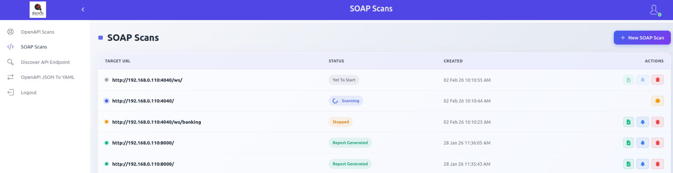Click Logout in the sidebar
Viewport: 673px width, 173px height.
point(29,92)
